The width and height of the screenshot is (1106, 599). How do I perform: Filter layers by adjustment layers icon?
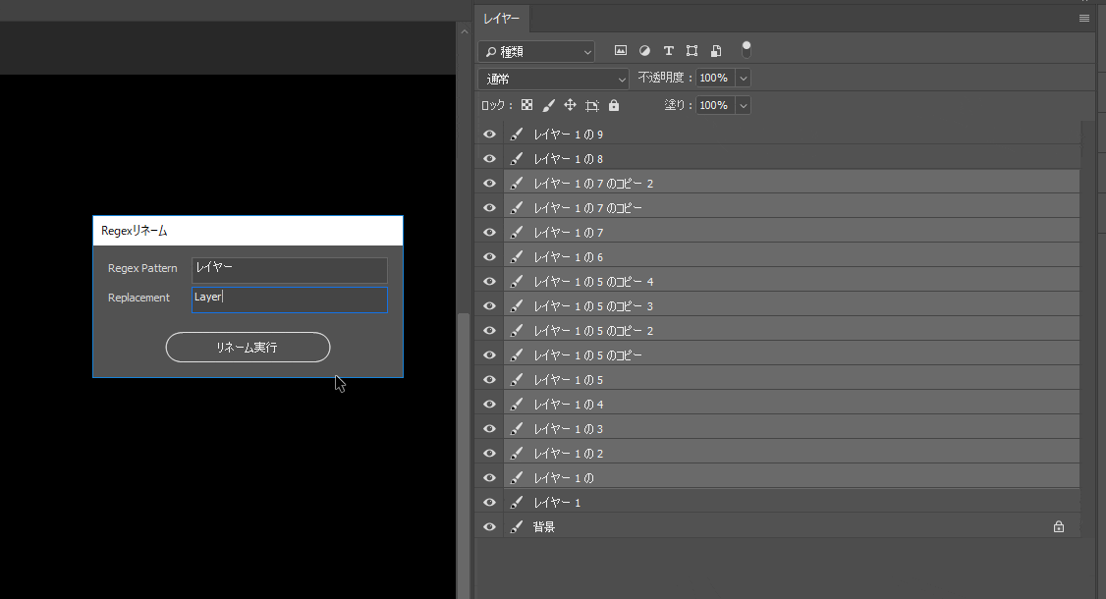point(644,50)
